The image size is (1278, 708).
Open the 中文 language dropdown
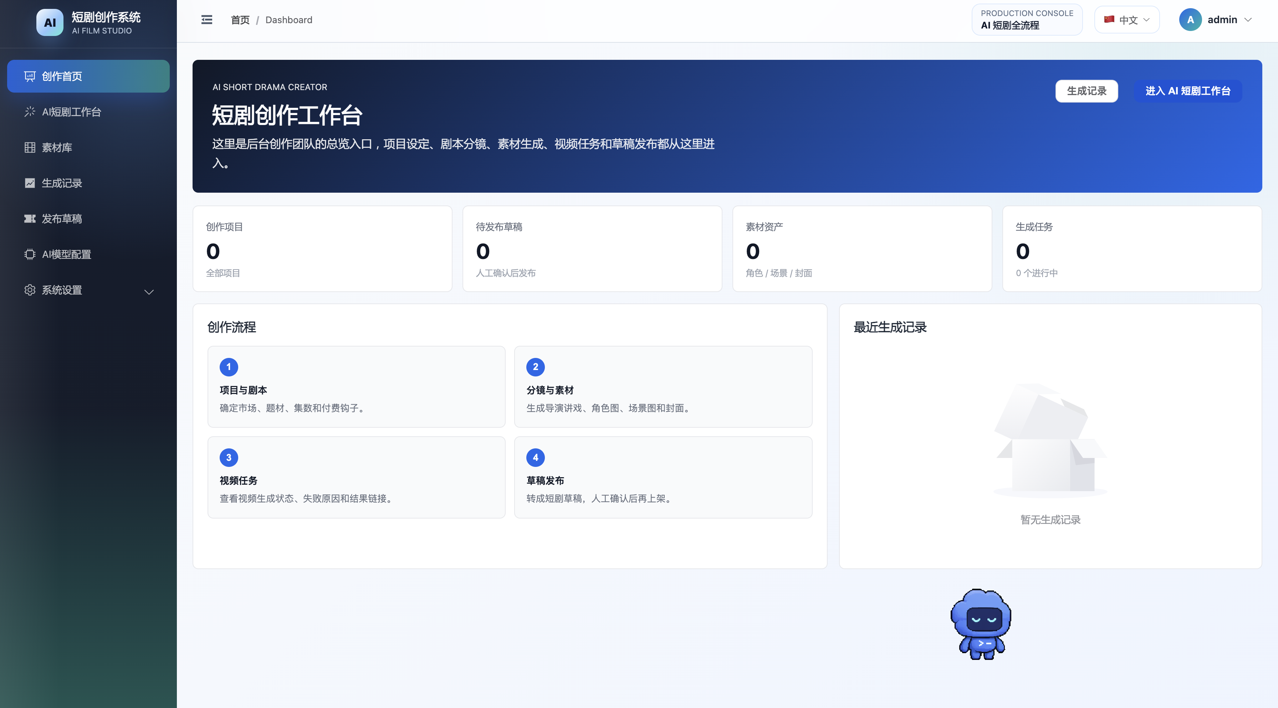coord(1127,20)
